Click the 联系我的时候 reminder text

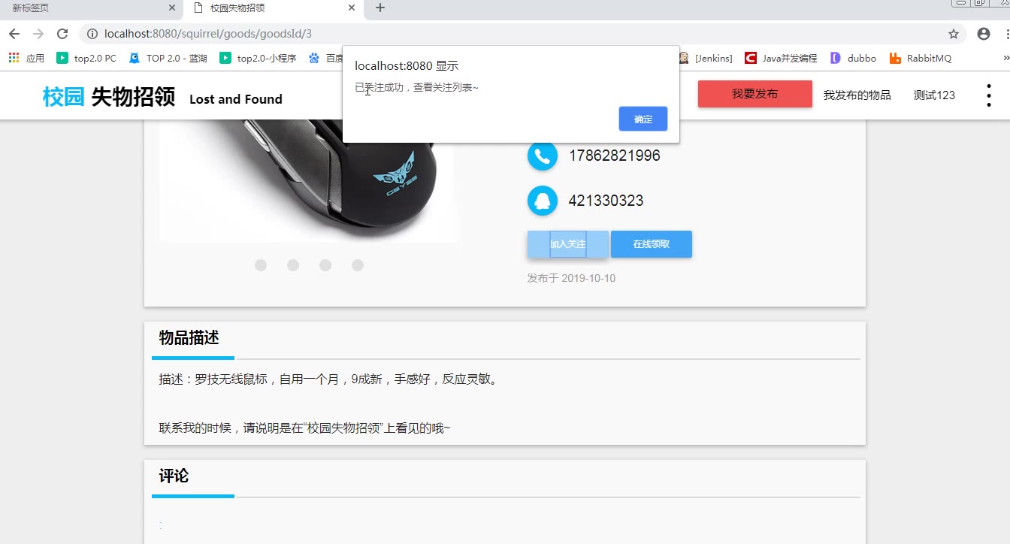tap(304, 428)
